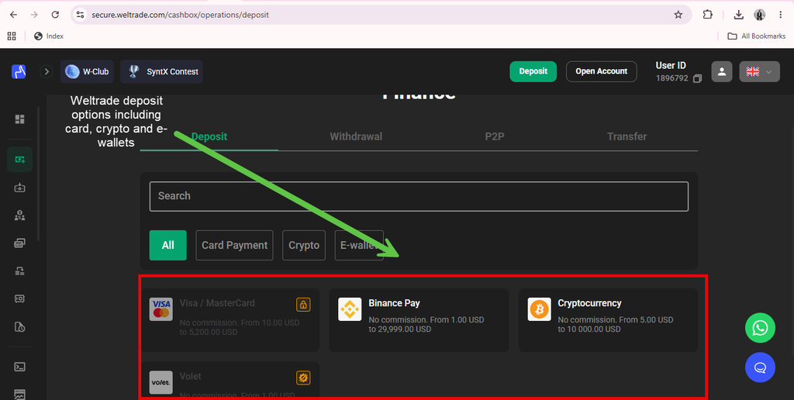The height and width of the screenshot is (400, 794).
Task: Bookmark this page with the star icon
Action: (678, 15)
